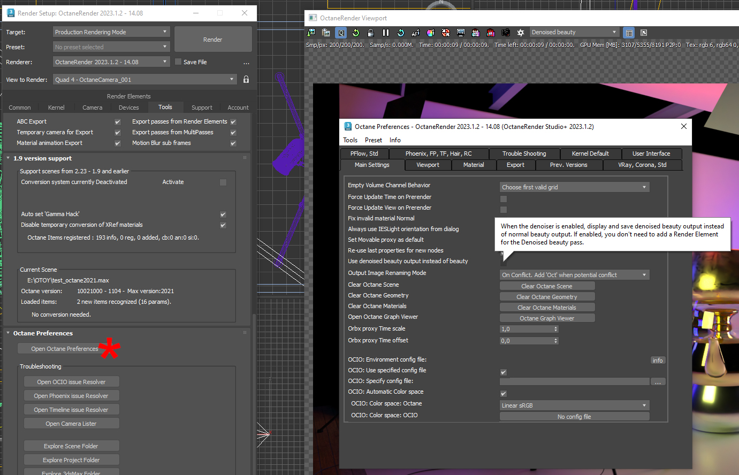Open the Info menu in Octane Preferences
739x475 pixels.
tap(395, 140)
